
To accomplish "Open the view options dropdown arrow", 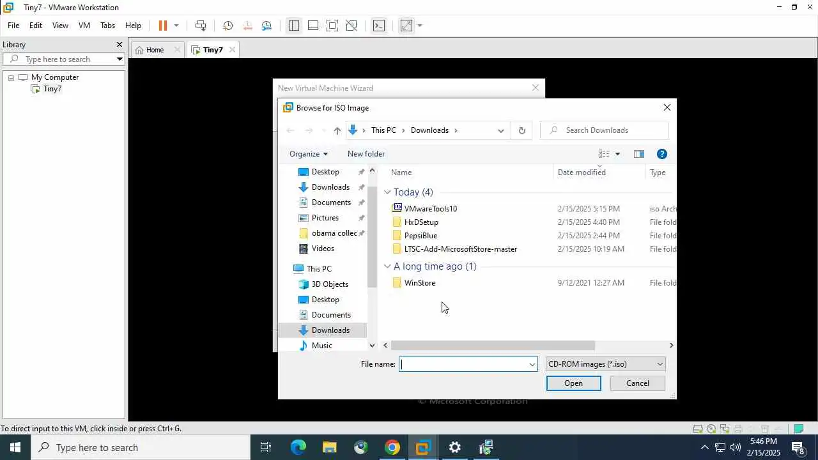I will [617, 154].
